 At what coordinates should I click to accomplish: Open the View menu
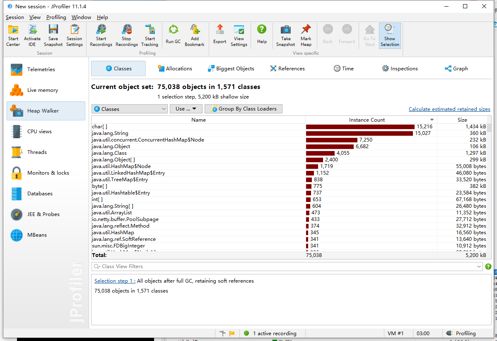click(35, 17)
